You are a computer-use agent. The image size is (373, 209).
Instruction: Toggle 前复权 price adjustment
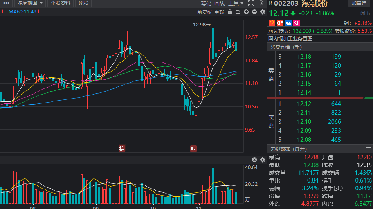tap(204, 12)
